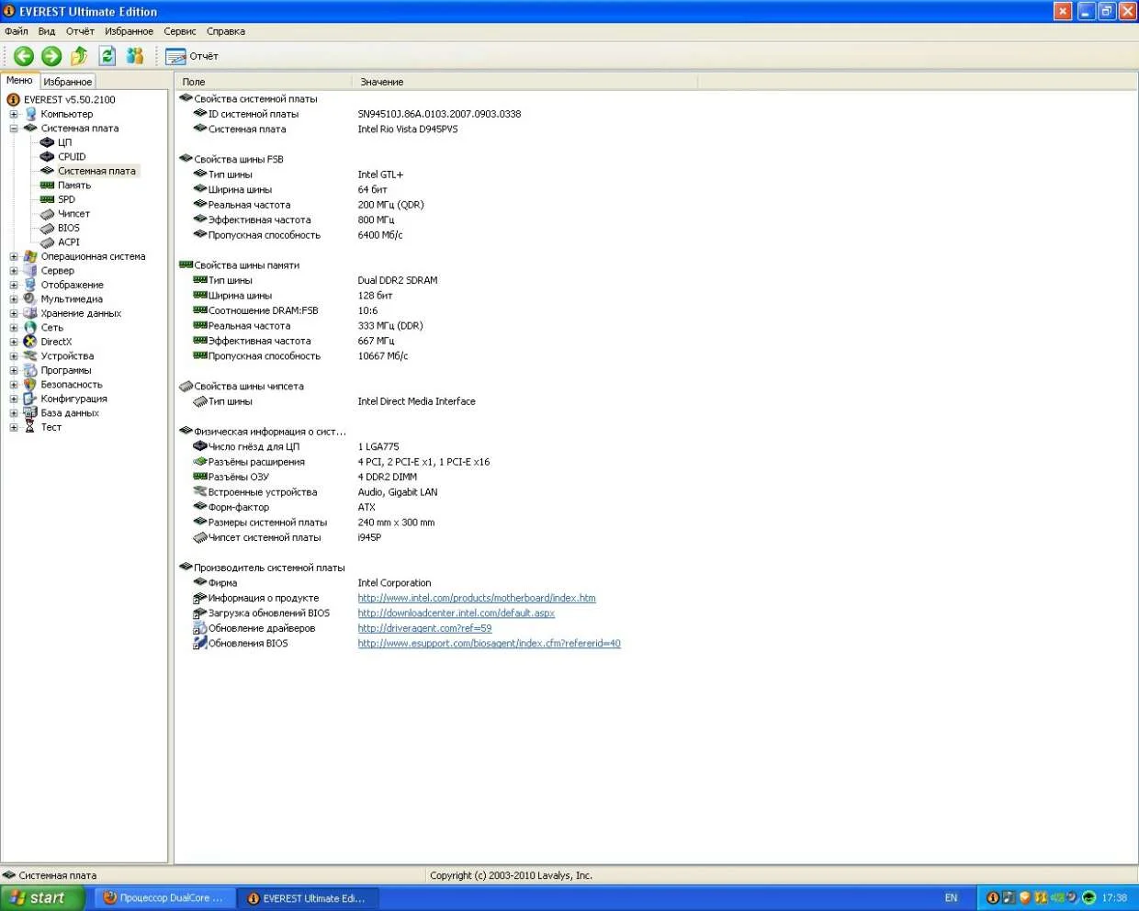Open the downloadcenter.intel.com BIOS link
This screenshot has height=911, width=1139.
coord(457,613)
